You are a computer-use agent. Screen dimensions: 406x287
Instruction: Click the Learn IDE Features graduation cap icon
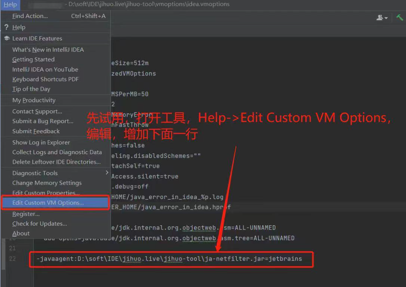[x=7, y=38]
